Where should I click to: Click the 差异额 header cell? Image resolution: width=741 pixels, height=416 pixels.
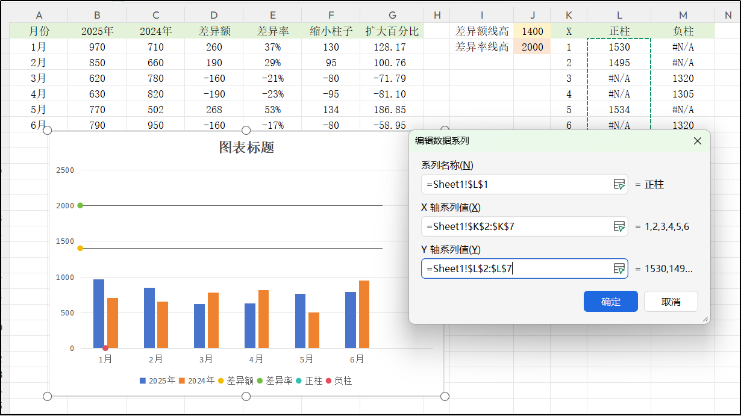(214, 31)
